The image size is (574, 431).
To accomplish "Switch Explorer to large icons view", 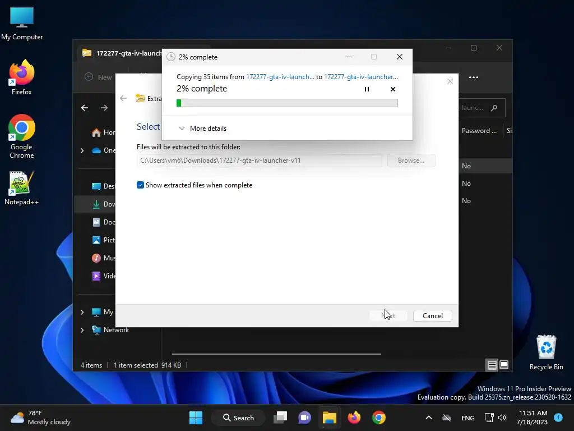I will point(504,365).
